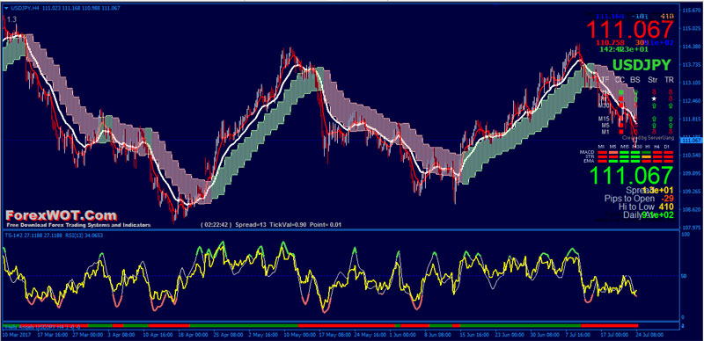Click the 10 Apr 16:00 date label
The height and width of the screenshot is (341, 704).
(159, 335)
